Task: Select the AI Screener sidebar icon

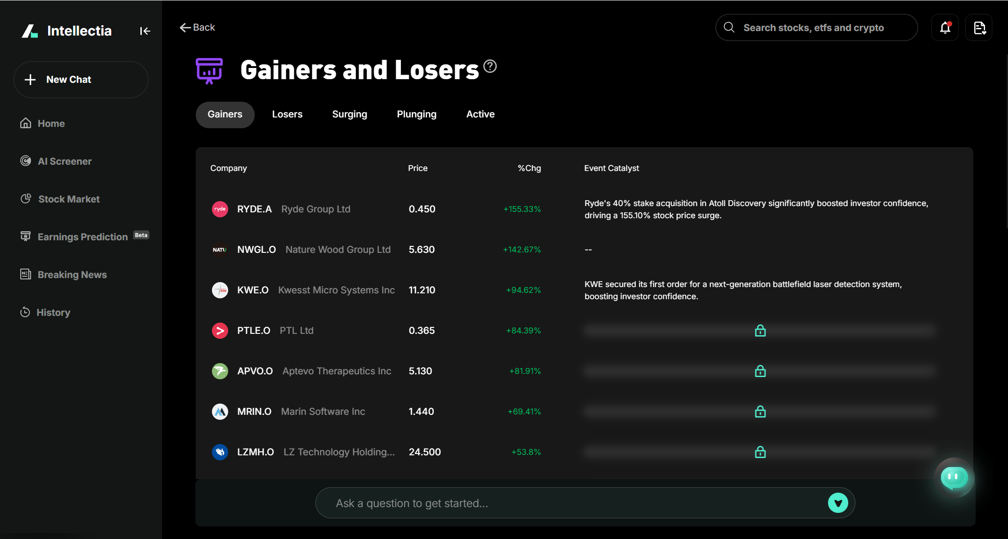Action: (26, 161)
